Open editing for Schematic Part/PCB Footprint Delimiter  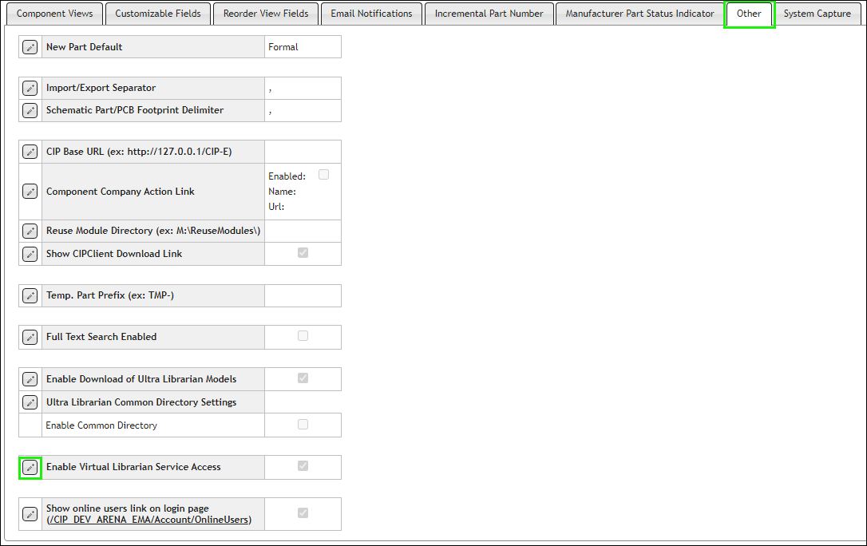(x=30, y=110)
